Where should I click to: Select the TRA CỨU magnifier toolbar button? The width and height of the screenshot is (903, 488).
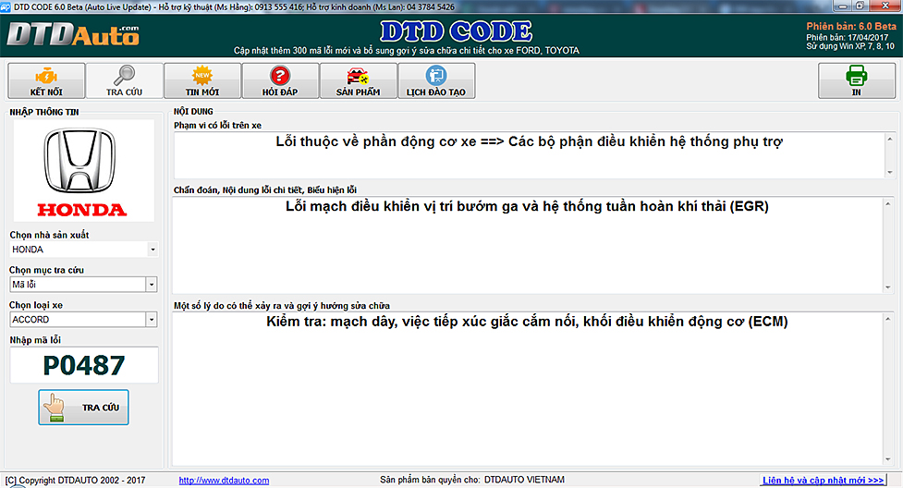(x=125, y=80)
